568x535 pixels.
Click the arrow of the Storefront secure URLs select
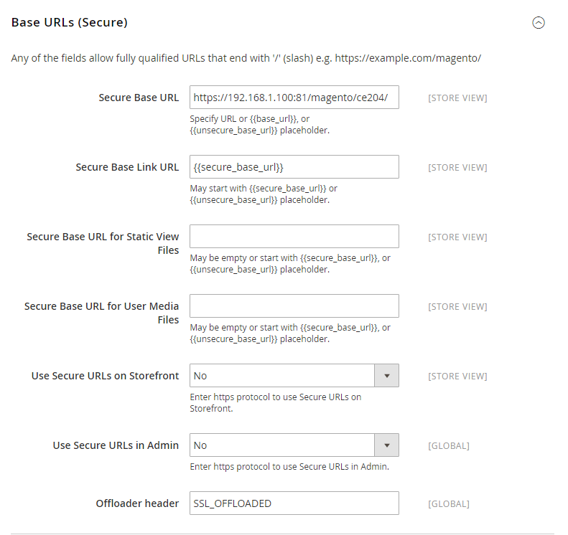387,376
